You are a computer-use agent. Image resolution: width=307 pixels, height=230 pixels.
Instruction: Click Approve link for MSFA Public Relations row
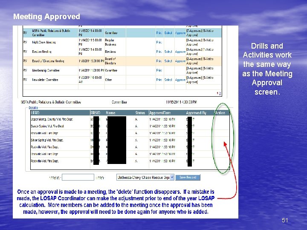coord(180,33)
